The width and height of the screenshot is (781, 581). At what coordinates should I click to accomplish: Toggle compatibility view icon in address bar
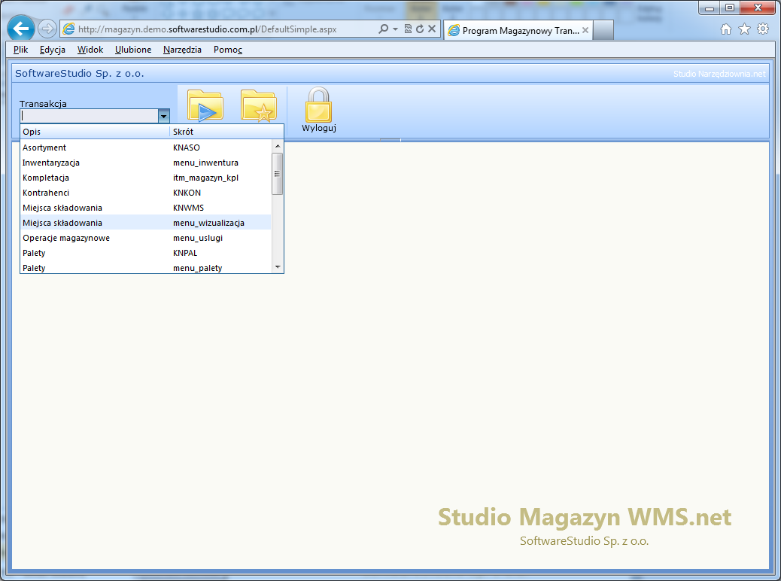tap(408, 29)
